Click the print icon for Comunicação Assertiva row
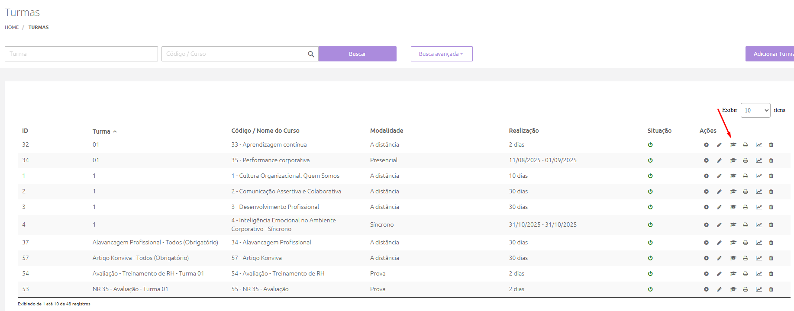The height and width of the screenshot is (311, 794). pos(746,192)
